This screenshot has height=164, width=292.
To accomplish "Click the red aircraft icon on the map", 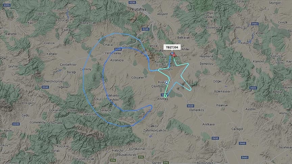I will tap(173, 55).
